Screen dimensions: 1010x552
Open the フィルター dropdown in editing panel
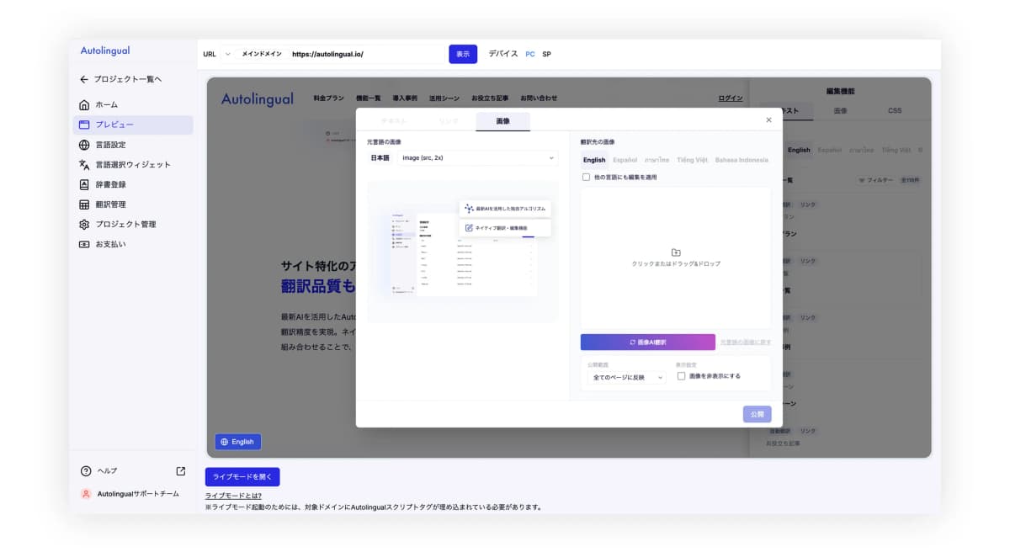pyautogui.click(x=876, y=180)
